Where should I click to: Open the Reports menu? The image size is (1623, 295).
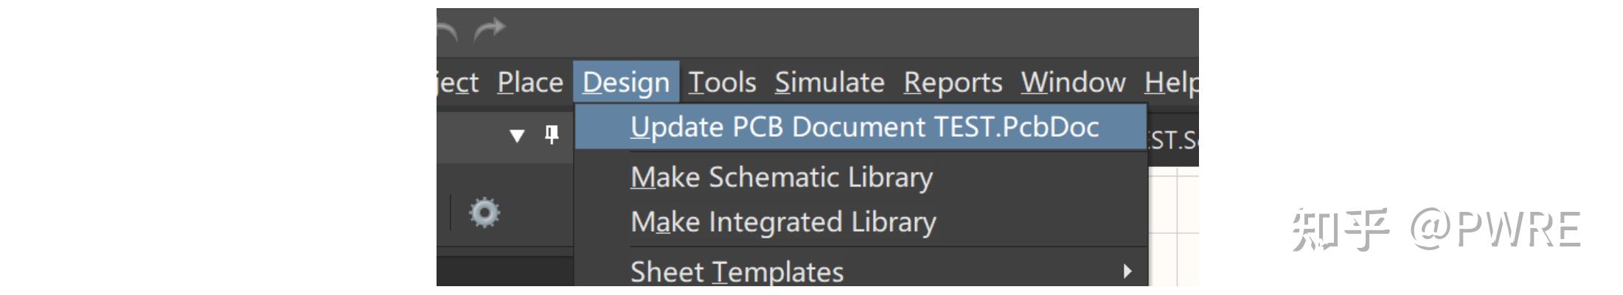click(x=953, y=82)
